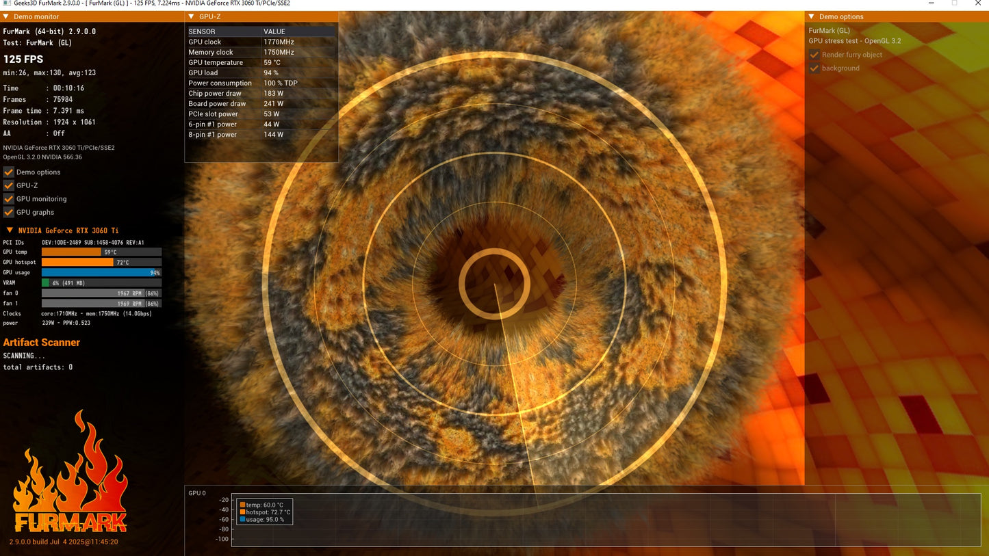Uncheck the background option
This screenshot has height=556, width=989.
point(814,68)
